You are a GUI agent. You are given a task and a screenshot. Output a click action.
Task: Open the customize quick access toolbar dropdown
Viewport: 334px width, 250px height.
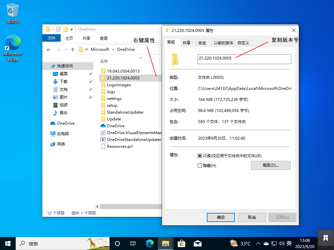pos(71,29)
